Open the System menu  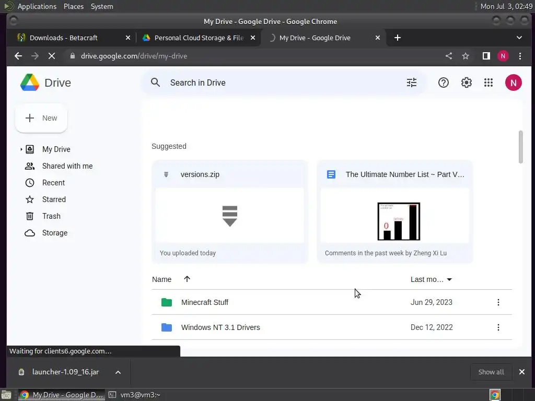(102, 6)
